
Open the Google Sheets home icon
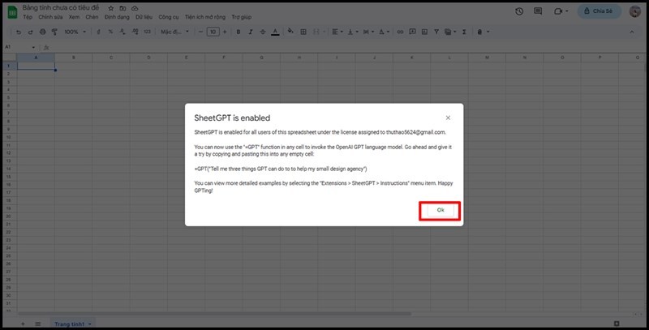click(12, 12)
